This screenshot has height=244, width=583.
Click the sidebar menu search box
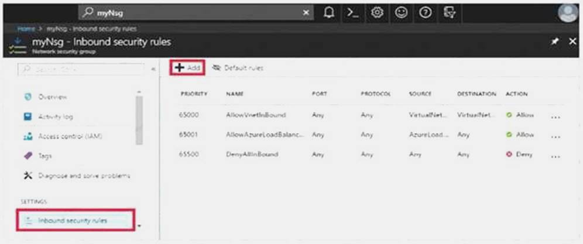81,69
